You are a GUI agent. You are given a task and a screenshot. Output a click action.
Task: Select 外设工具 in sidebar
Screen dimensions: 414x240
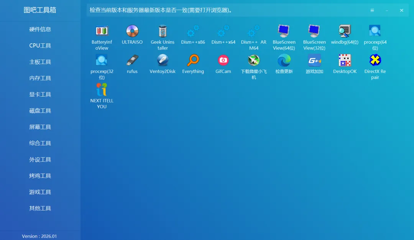(x=40, y=159)
